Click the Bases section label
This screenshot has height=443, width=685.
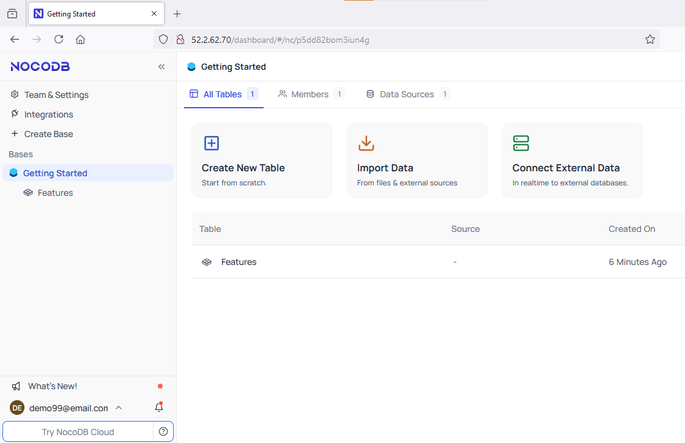tap(21, 154)
